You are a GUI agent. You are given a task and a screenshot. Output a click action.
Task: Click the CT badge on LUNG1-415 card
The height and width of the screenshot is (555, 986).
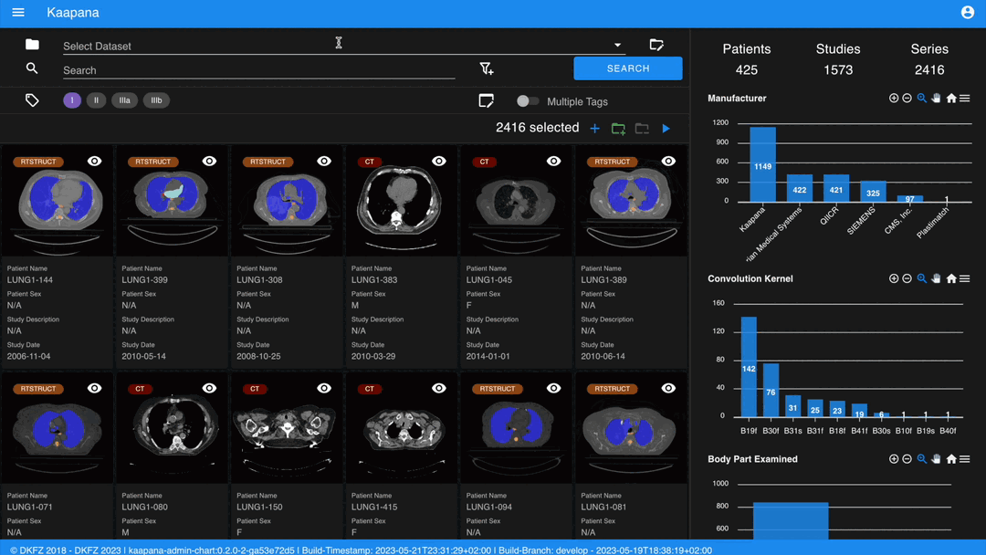(369, 389)
